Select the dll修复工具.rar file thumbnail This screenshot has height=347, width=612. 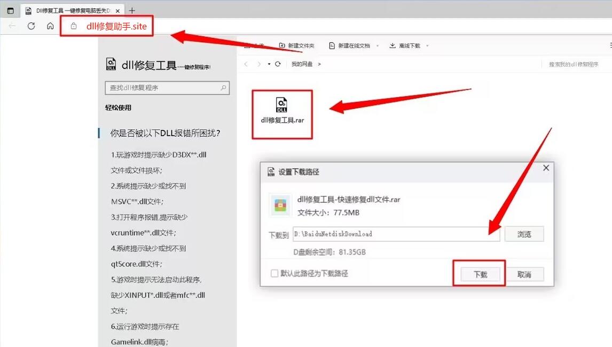tap(282, 106)
